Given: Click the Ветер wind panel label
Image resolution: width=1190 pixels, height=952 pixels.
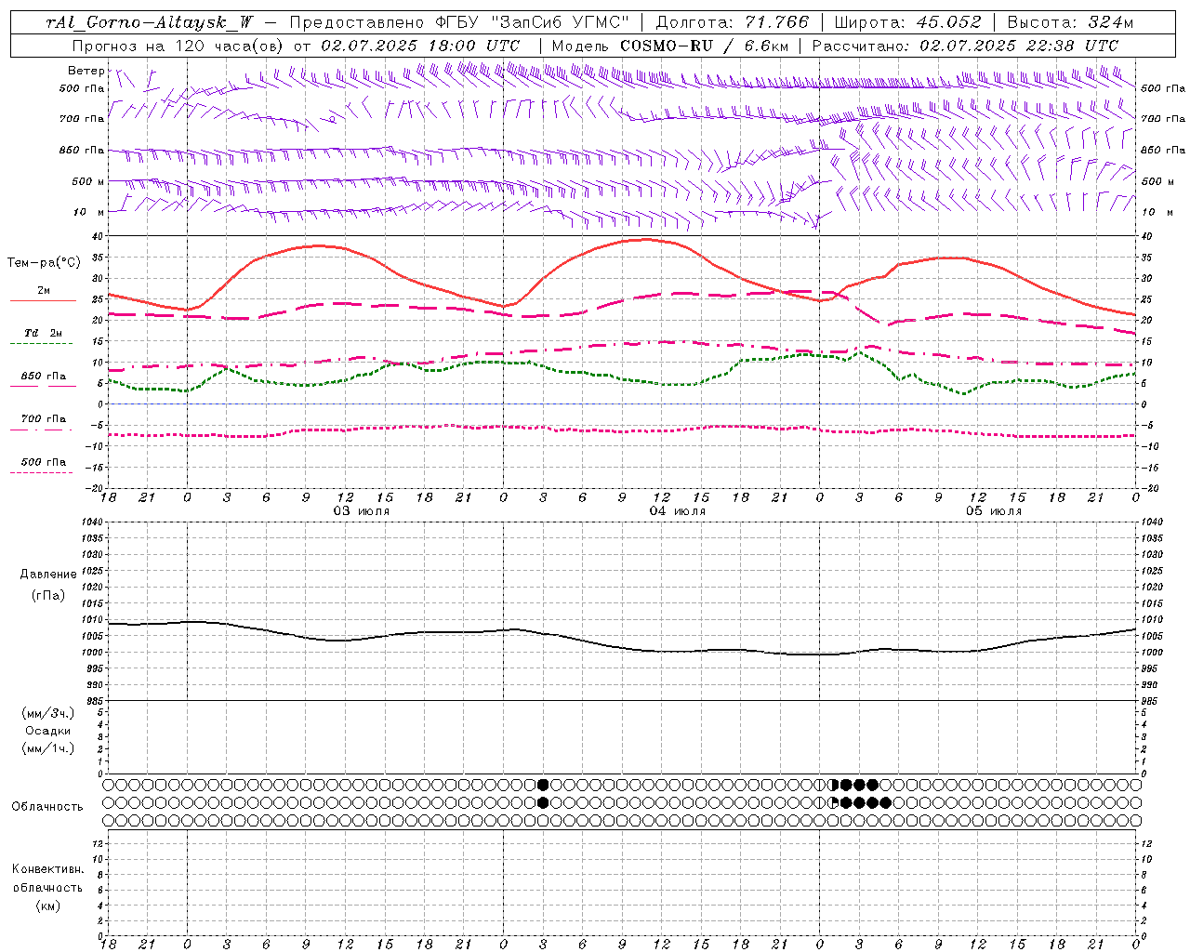Looking at the screenshot, I should (86, 71).
